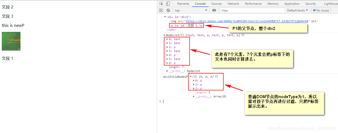
Task: Click the div1ChildNodesP label
Action: click(175, 77)
